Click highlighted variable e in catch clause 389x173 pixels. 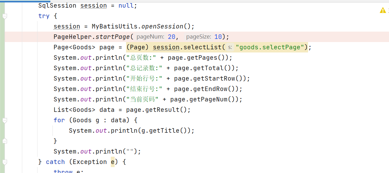pos(113,162)
